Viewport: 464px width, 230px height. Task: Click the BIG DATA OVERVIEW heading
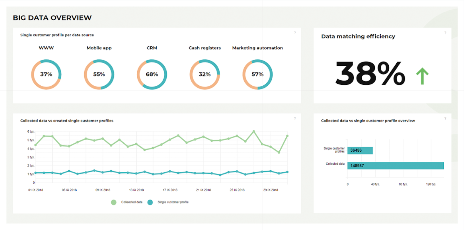tap(52, 18)
